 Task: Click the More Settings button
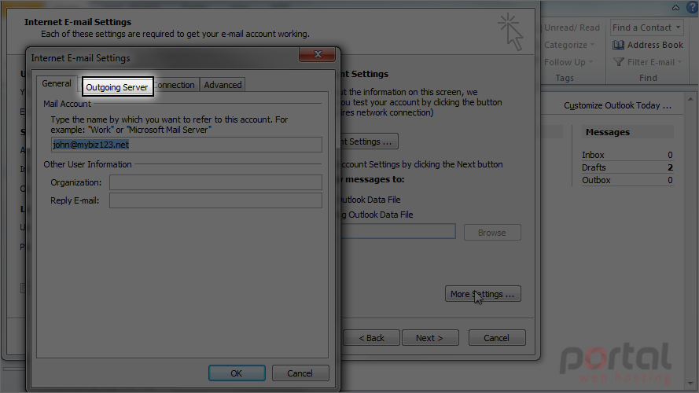coord(483,294)
